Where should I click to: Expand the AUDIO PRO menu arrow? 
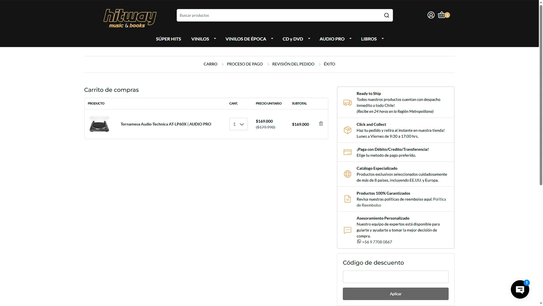[x=350, y=38]
